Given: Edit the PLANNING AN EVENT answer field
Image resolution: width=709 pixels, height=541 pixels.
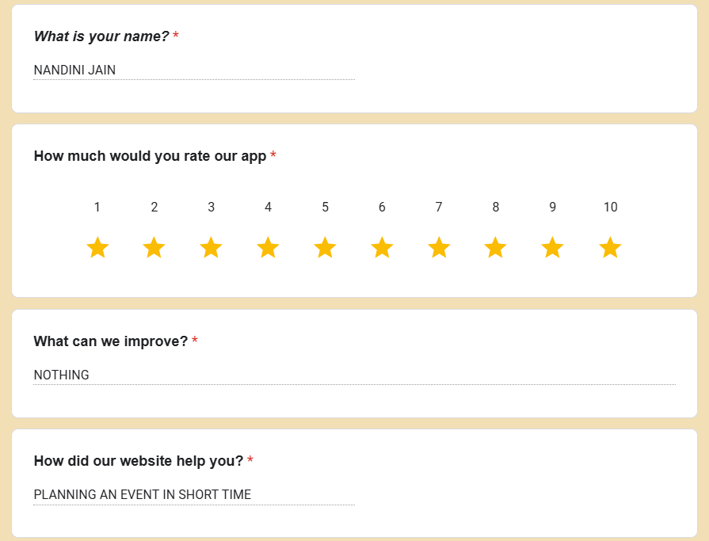Looking at the screenshot, I should coord(193,495).
